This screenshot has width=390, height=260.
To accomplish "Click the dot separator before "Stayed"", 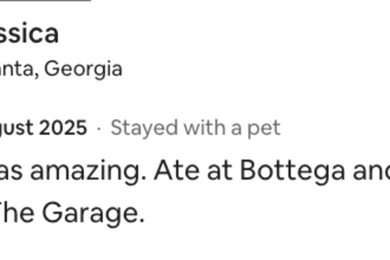I will [99, 128].
